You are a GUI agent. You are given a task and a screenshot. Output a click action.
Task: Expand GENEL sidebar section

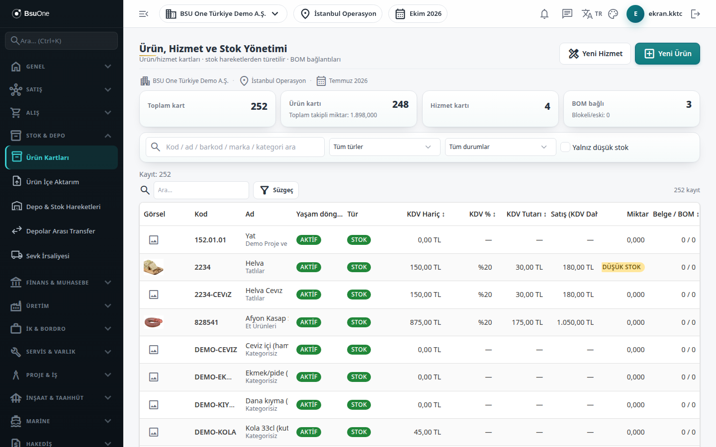tap(61, 67)
